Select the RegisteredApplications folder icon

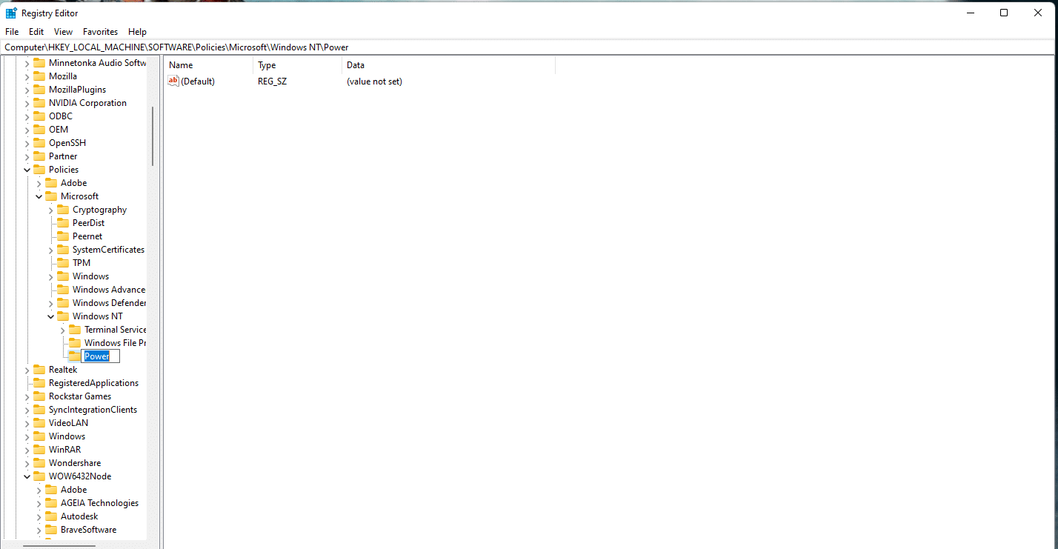point(39,383)
